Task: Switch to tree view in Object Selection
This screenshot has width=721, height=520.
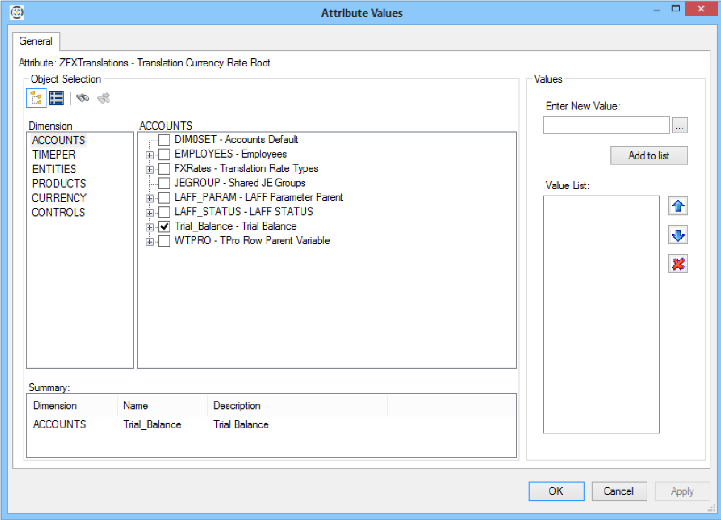Action: coord(36,98)
